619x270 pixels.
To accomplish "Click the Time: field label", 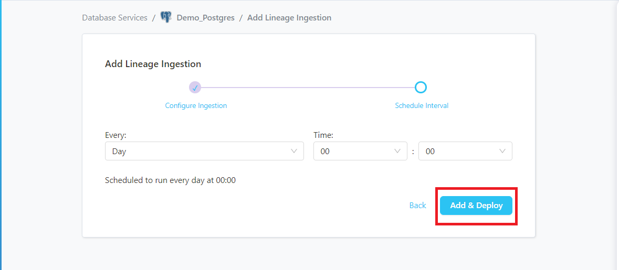I will tap(323, 135).
